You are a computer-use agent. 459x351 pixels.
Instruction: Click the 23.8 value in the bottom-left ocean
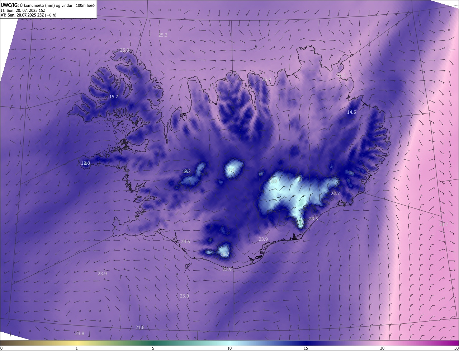80,333
